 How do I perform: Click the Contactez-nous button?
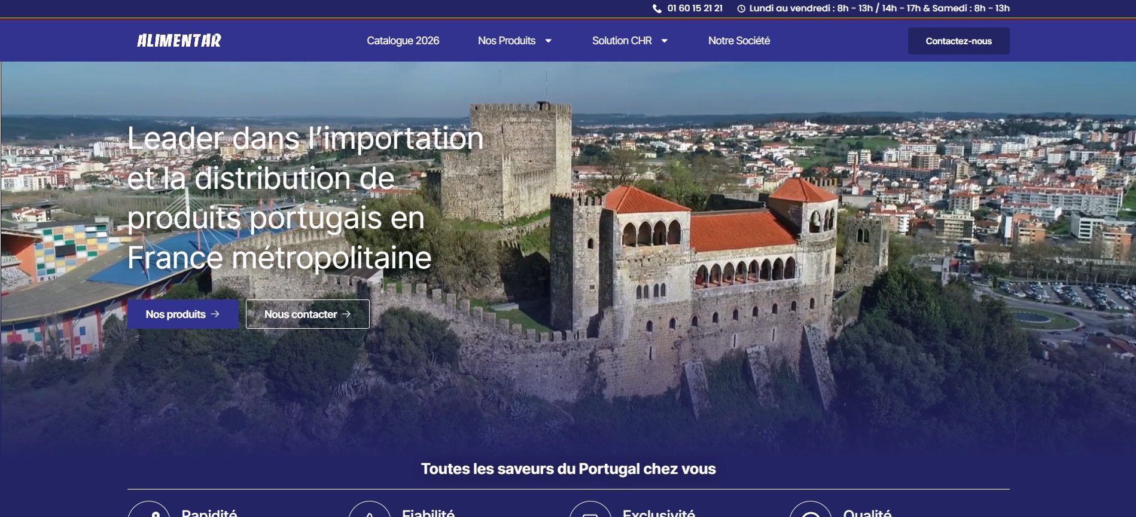pos(959,41)
